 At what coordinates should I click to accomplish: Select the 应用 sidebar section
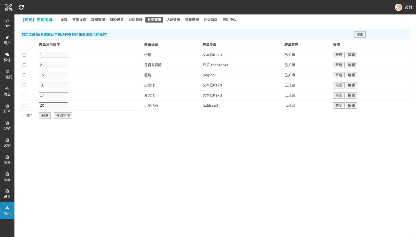click(x=7, y=210)
